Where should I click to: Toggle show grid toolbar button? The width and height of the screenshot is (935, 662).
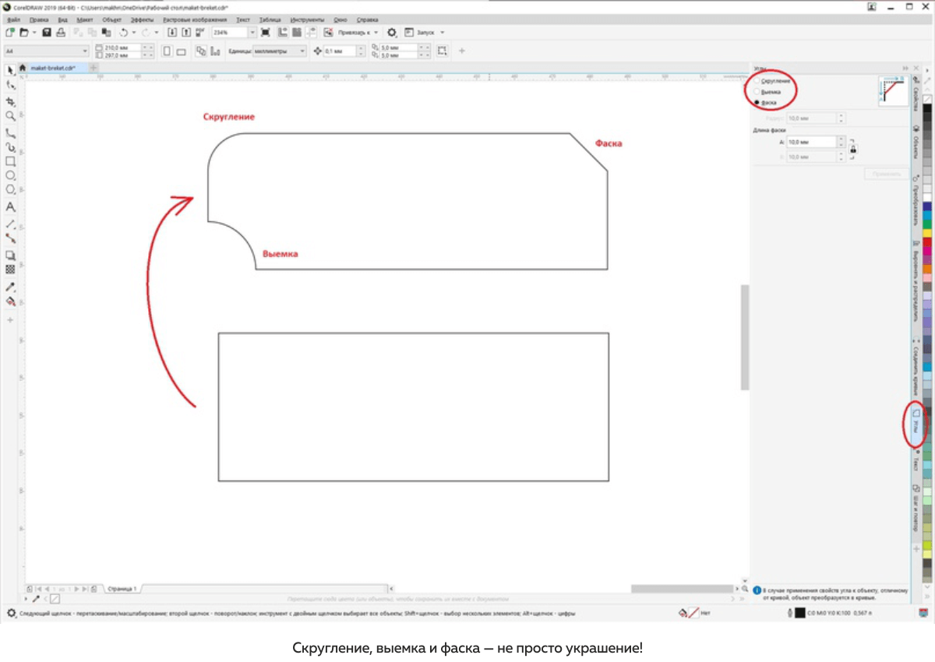point(296,33)
